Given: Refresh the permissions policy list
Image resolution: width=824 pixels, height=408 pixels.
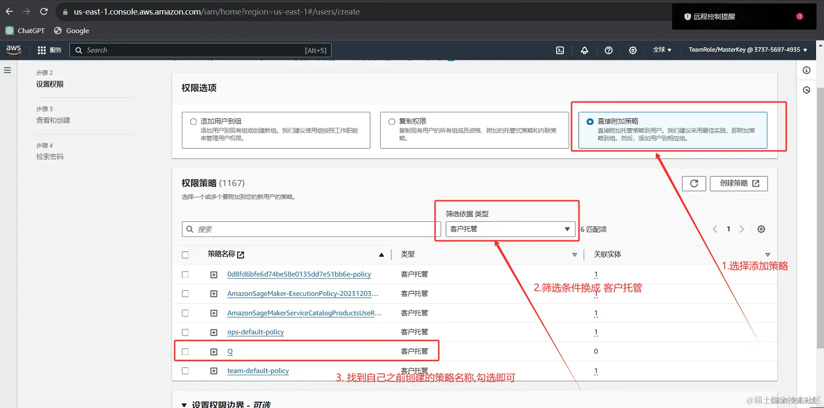Looking at the screenshot, I should [694, 184].
